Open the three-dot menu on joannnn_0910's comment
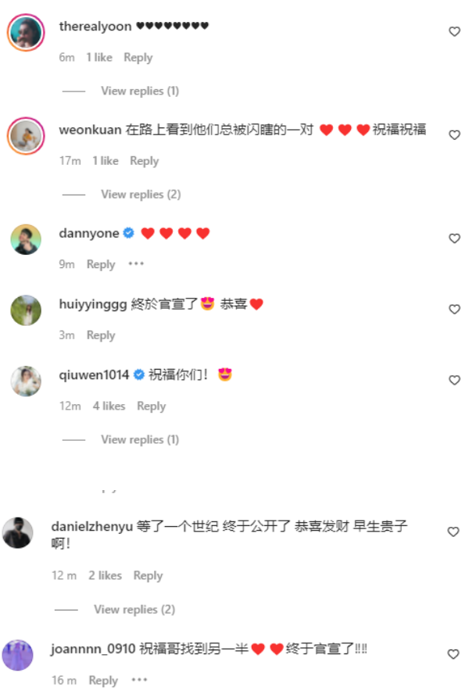469x698 pixels. (x=139, y=679)
